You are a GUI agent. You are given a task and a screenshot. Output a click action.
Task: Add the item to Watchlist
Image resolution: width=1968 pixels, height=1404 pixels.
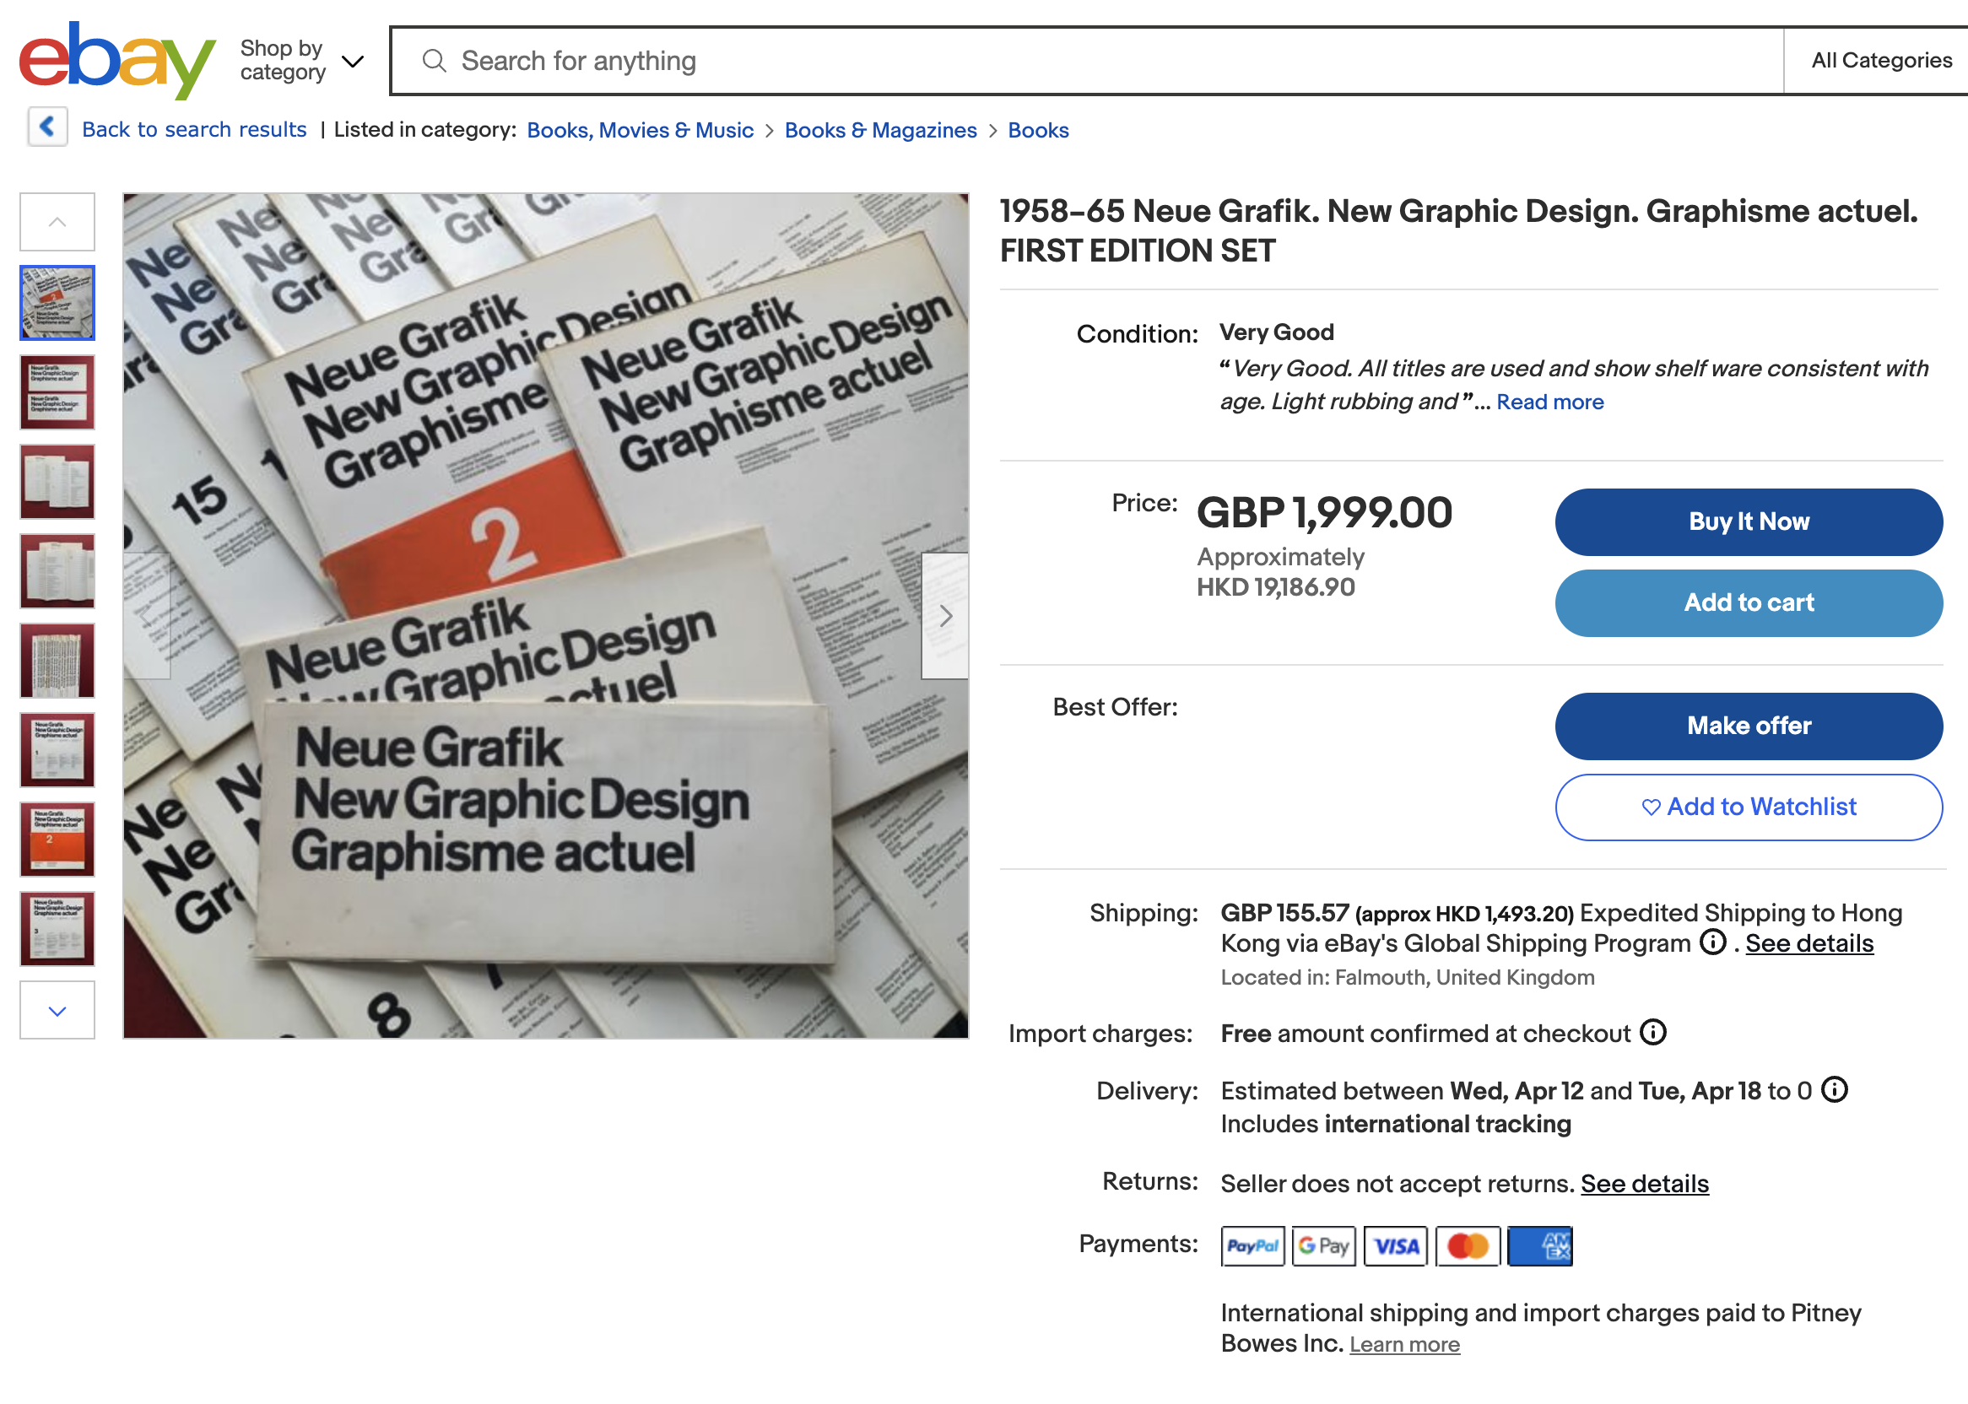coord(1749,807)
